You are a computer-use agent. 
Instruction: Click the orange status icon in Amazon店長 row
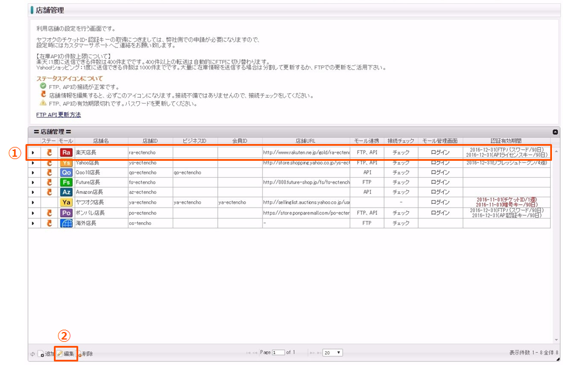pyautogui.click(x=50, y=192)
